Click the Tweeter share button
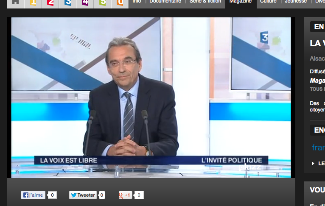 pyautogui.click(x=83, y=195)
